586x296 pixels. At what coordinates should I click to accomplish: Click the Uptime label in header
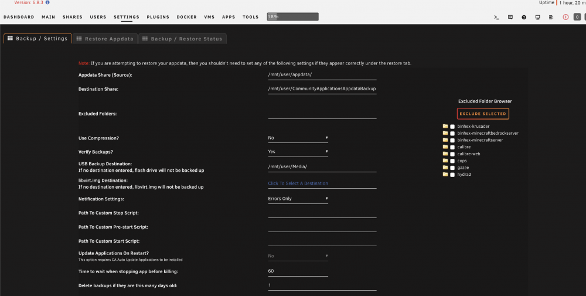546,2
